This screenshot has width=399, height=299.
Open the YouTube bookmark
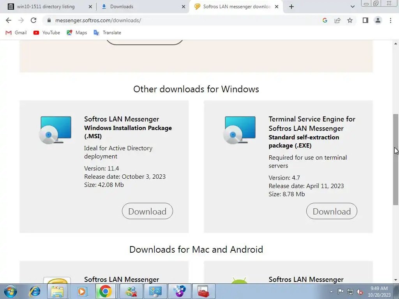pos(47,33)
